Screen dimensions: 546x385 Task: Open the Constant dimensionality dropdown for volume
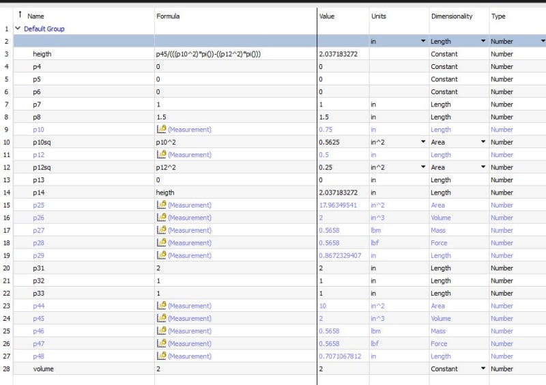point(483,368)
